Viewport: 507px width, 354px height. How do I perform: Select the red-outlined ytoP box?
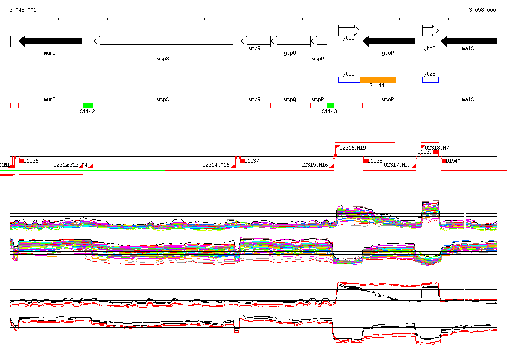coord(389,105)
